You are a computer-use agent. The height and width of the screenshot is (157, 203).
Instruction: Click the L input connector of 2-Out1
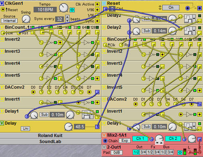click(189, 152)
